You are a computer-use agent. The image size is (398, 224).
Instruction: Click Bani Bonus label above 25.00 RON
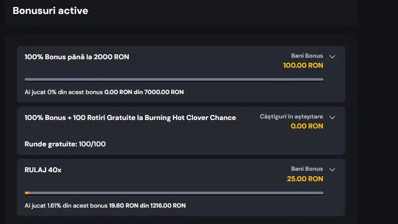coord(307,169)
